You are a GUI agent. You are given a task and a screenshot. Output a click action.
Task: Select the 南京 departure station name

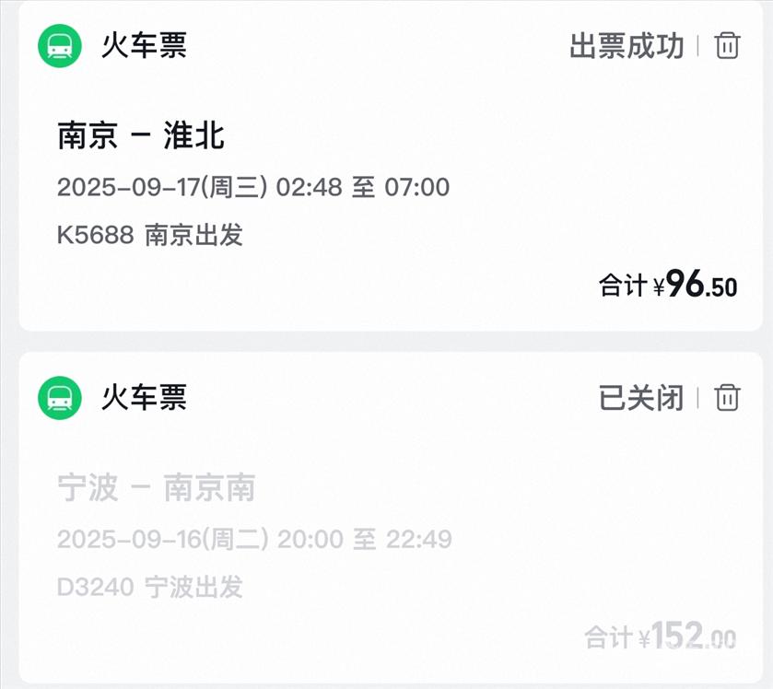point(87,135)
